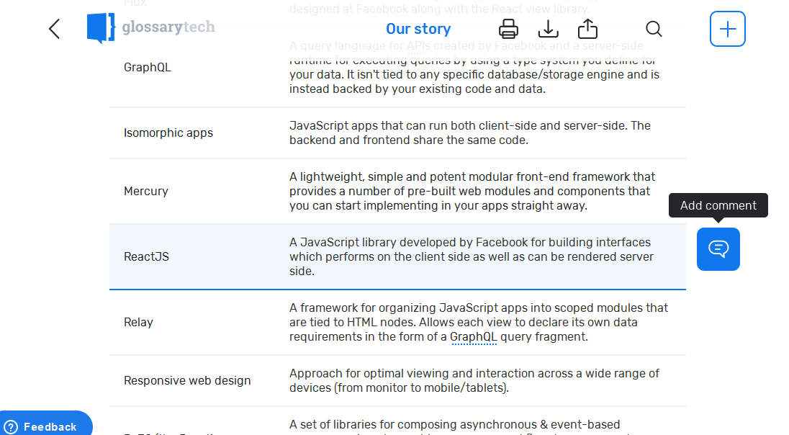Screen dimensions: 789x435
Task: Share the page using the share icon
Action: (x=587, y=29)
